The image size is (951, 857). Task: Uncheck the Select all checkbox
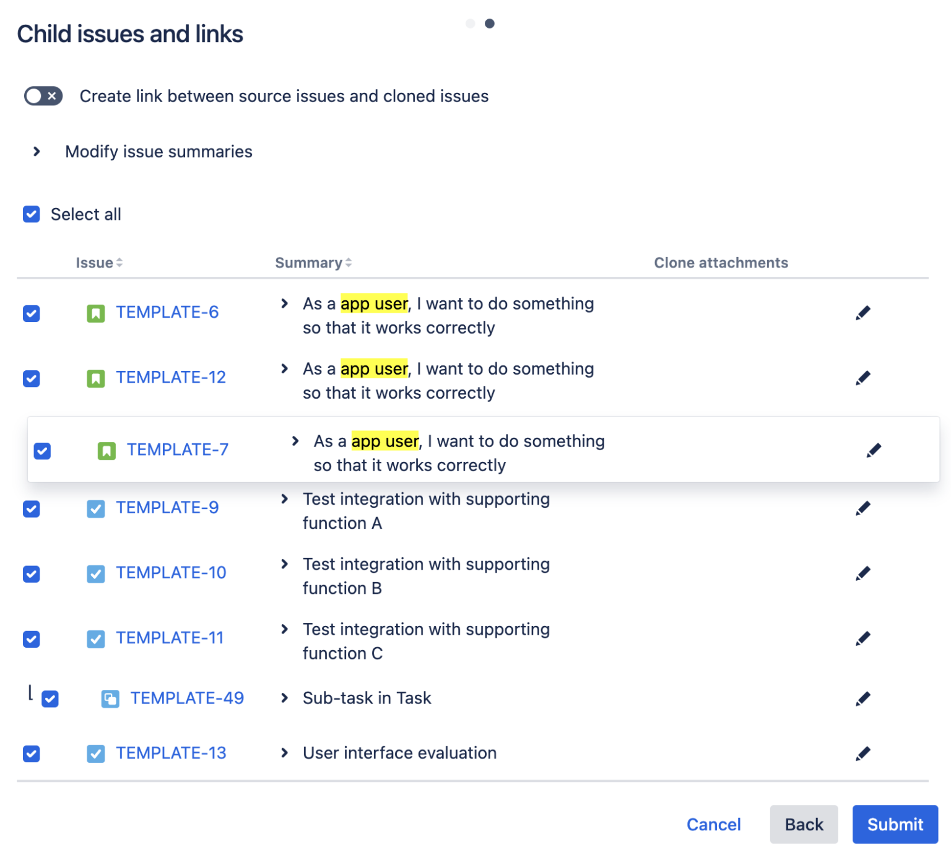[31, 214]
